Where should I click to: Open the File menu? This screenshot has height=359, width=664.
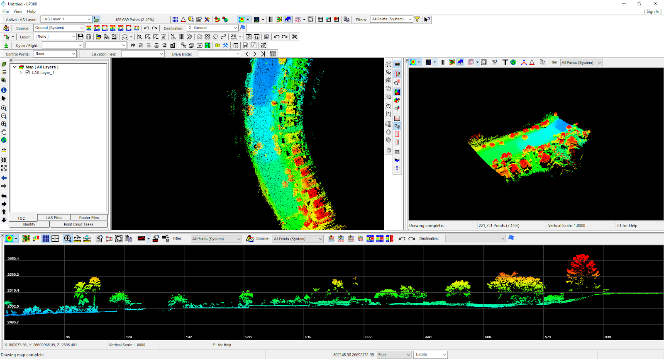tap(6, 11)
